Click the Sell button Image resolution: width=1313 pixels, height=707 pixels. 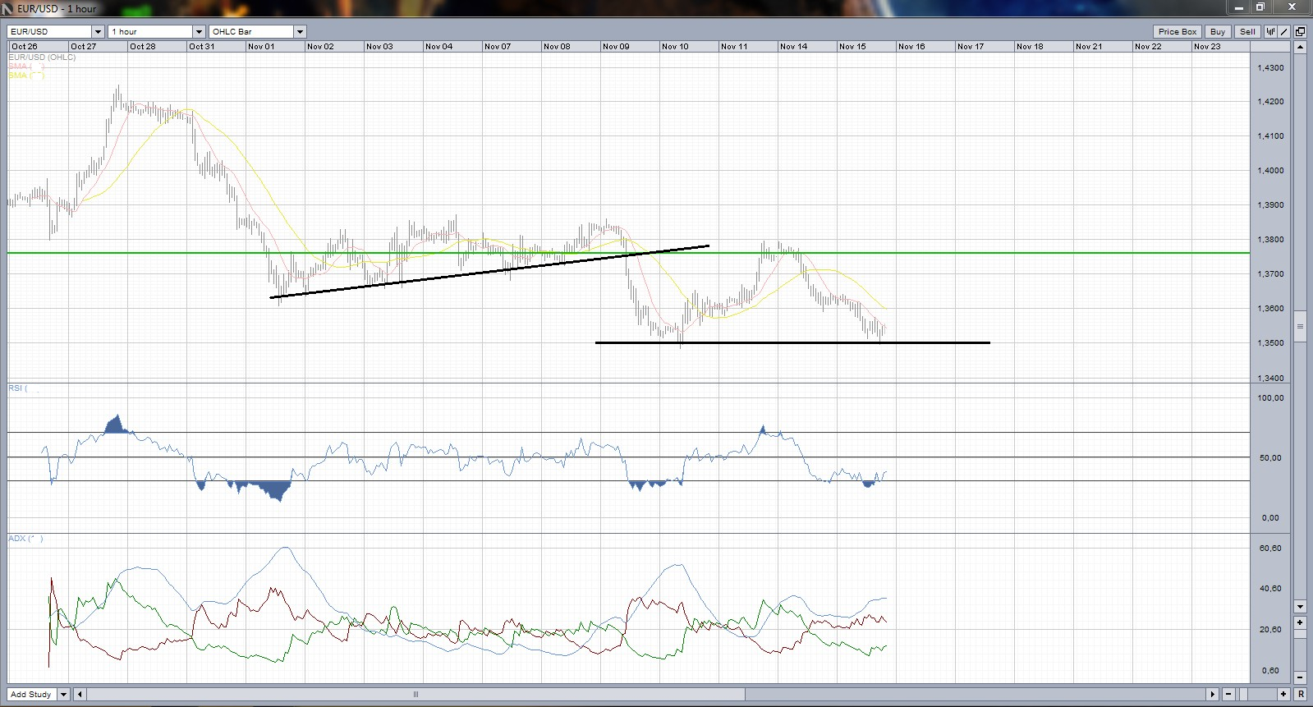tap(1247, 31)
